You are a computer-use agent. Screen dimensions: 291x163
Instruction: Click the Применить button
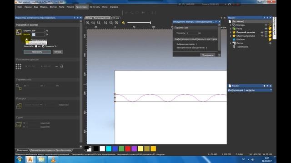tap(37, 52)
